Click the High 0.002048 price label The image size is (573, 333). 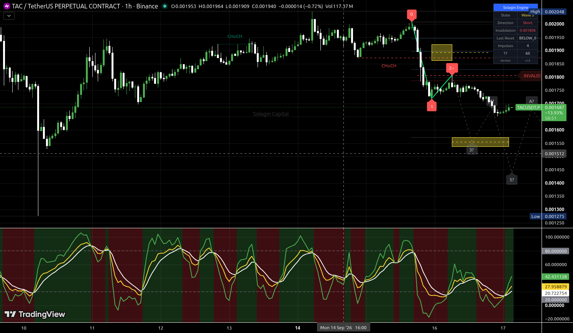tap(548, 12)
